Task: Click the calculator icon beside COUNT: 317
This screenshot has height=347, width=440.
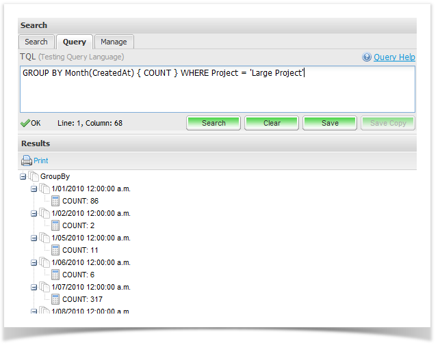Action: (55, 299)
